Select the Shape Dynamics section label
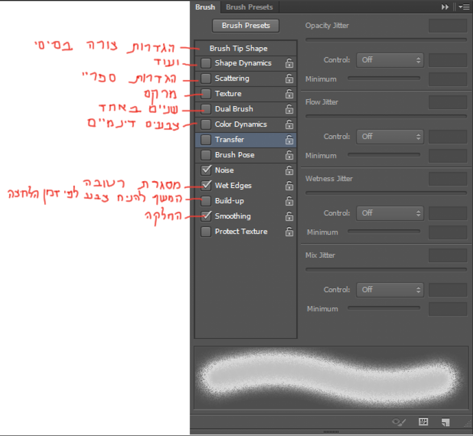 coord(243,63)
